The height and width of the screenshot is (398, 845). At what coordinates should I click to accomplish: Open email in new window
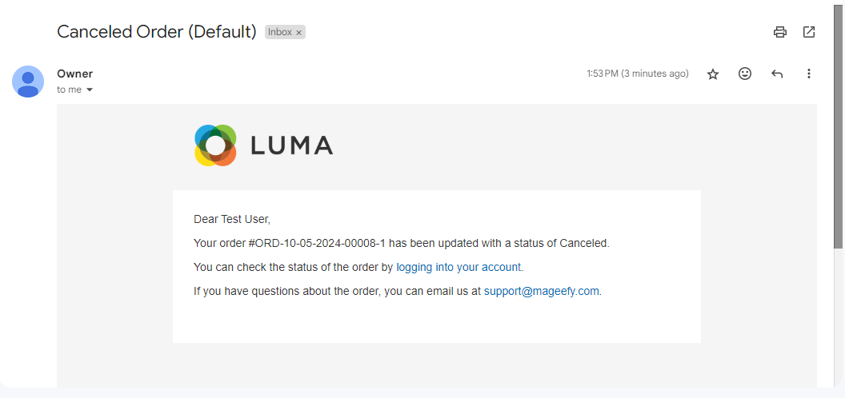tap(809, 32)
